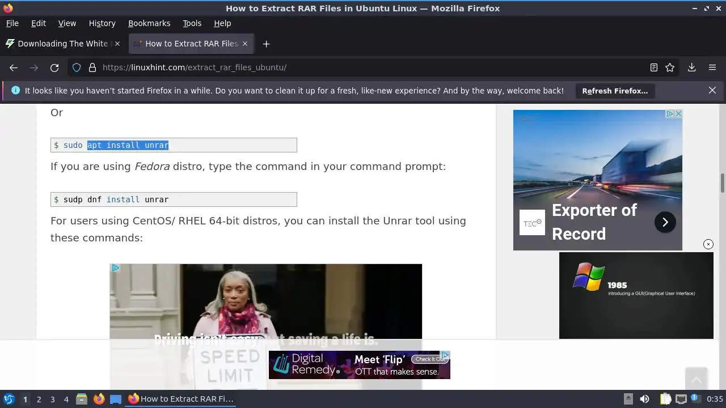The width and height of the screenshot is (726, 408).
Task: Click the 'Fedora' italic text
Action: coord(152,167)
